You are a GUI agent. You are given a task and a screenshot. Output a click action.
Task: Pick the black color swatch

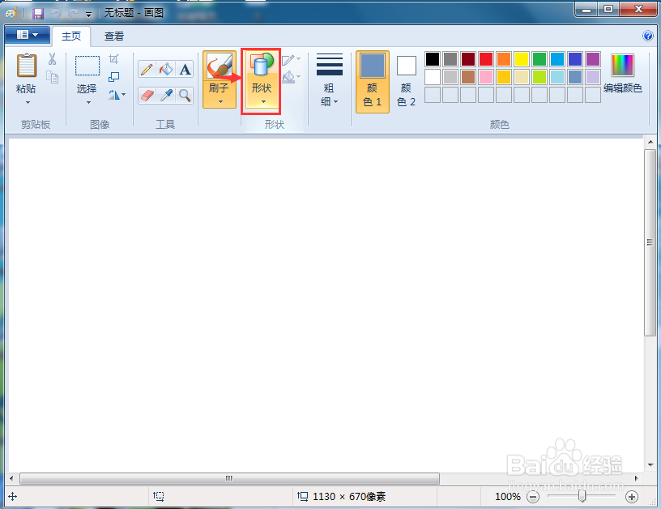(x=433, y=59)
